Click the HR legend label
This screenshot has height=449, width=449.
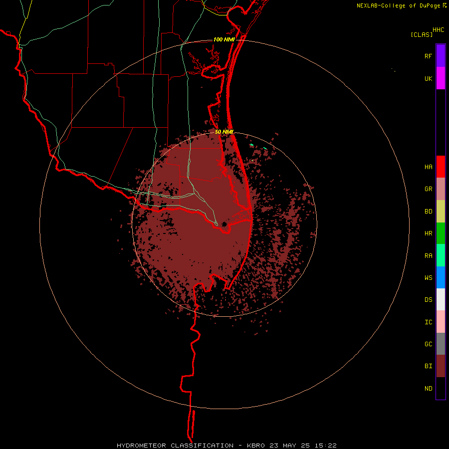pyautogui.click(x=428, y=233)
